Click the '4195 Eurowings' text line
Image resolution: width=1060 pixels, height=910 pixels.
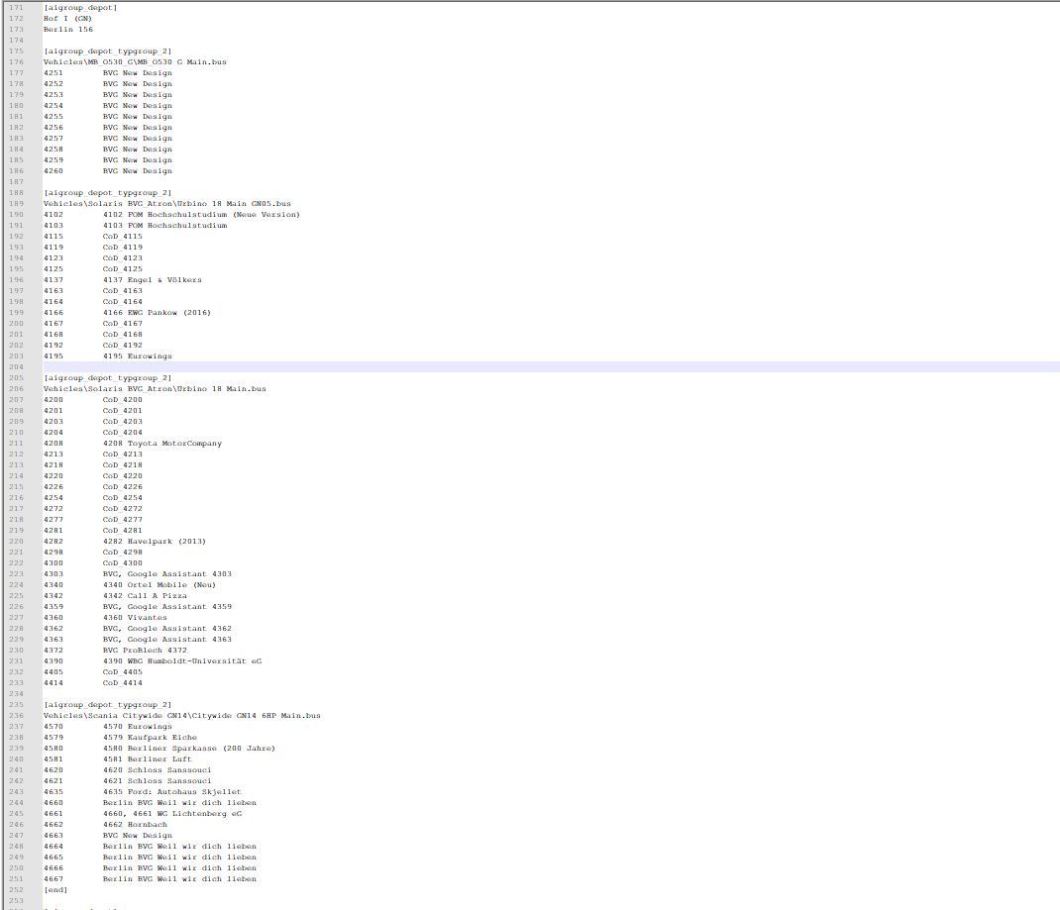[137, 355]
